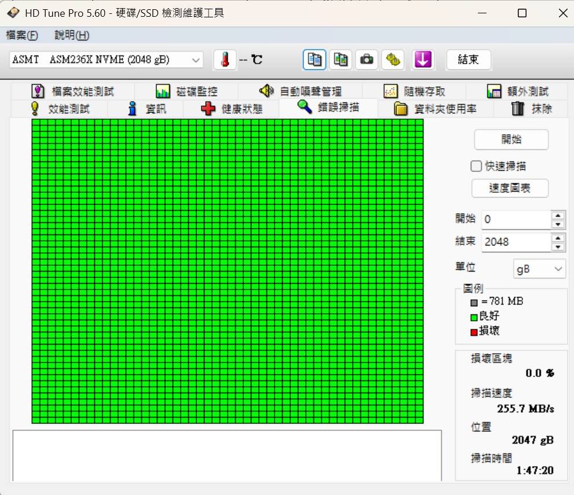
Task: Open the options gears icon
Action: click(393, 60)
